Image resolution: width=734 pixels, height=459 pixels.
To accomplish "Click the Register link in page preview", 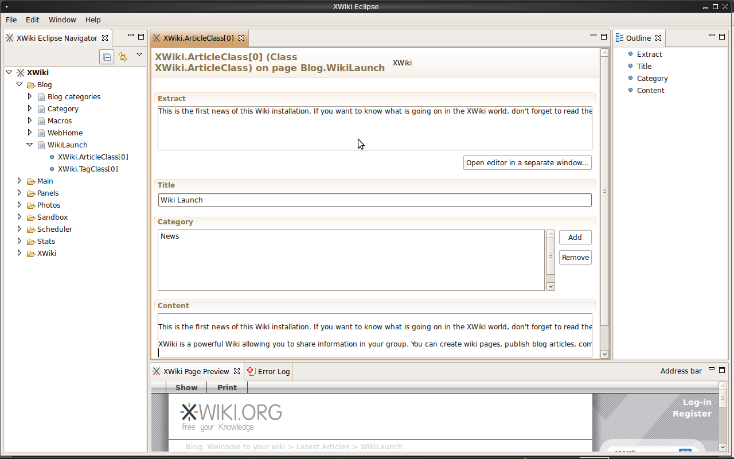I will tap(692, 414).
